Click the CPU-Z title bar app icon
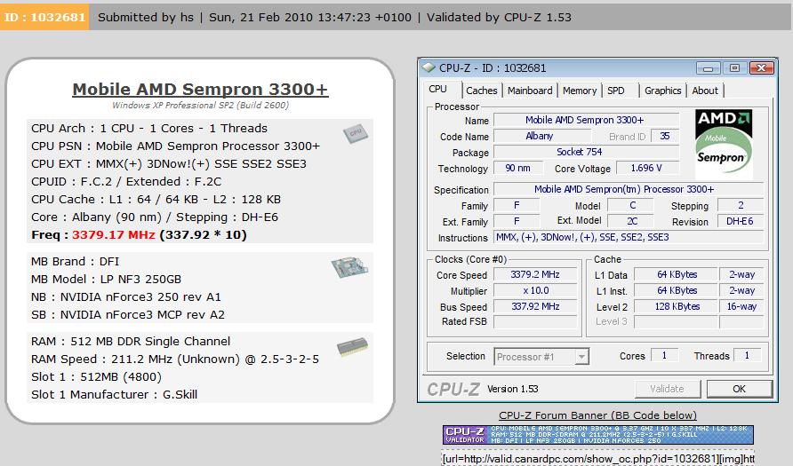Image resolution: width=793 pixels, height=466 pixels. pos(429,67)
